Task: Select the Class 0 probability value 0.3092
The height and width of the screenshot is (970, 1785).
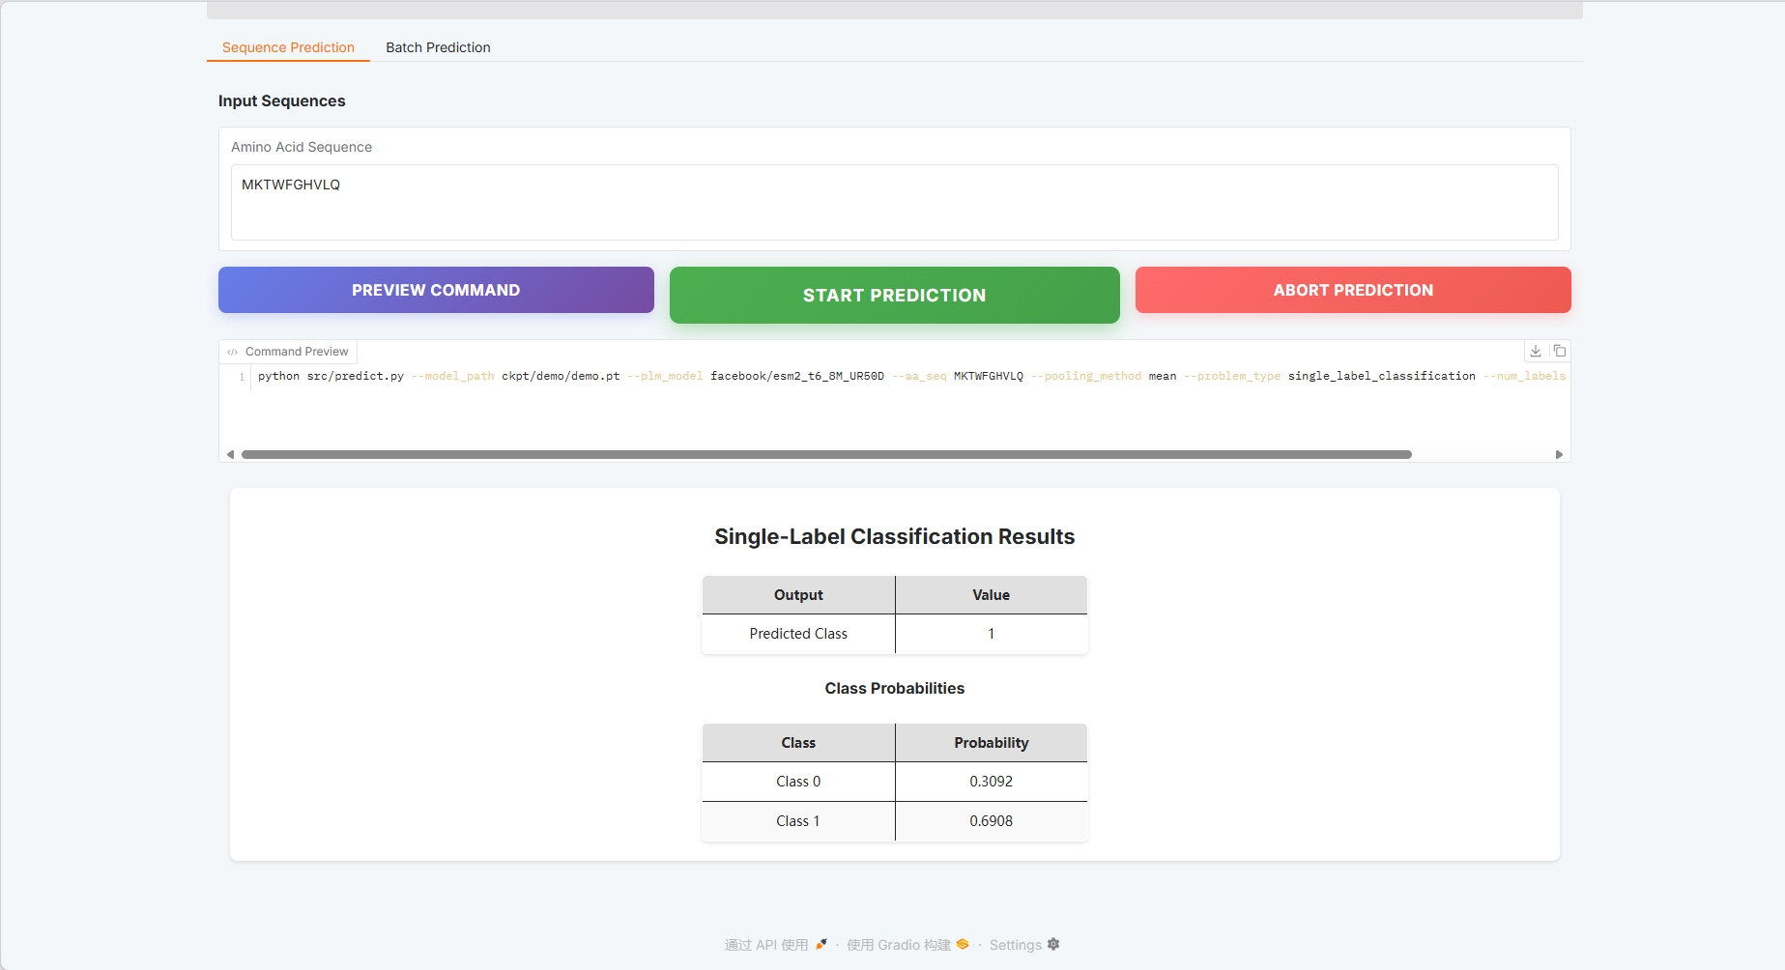Action: coord(991,782)
